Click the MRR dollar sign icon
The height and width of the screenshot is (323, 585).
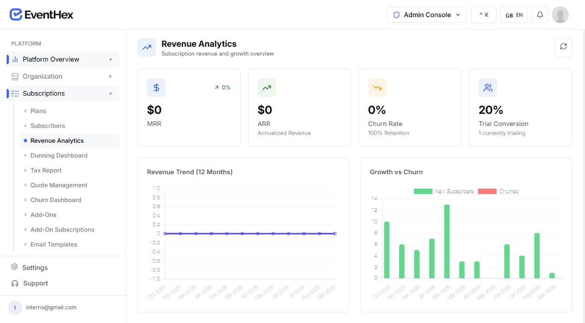pyautogui.click(x=156, y=88)
